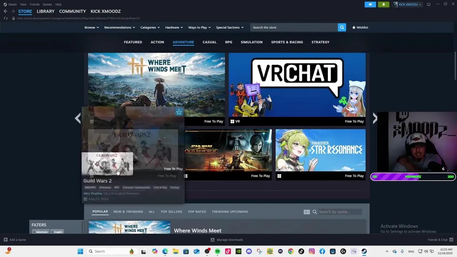Switch list to grid view icon
Image resolution: width=457 pixels, height=257 pixels.
point(307,212)
